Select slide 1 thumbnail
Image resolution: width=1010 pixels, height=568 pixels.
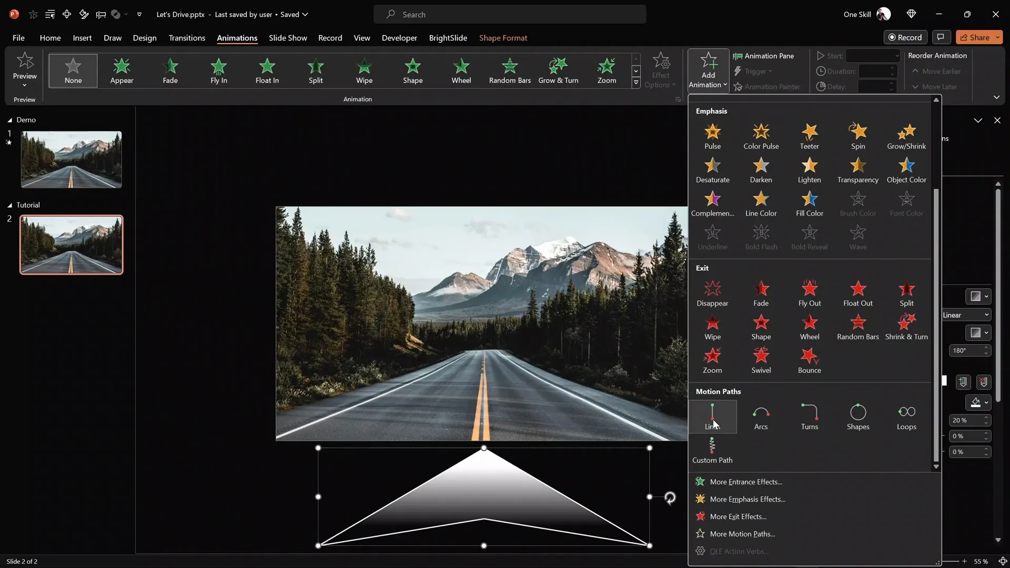(71, 159)
